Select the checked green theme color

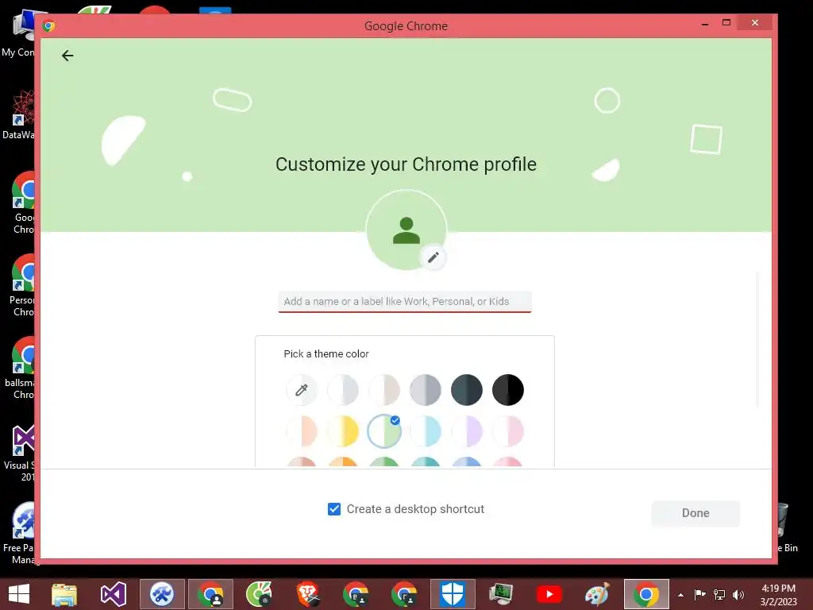coord(384,431)
